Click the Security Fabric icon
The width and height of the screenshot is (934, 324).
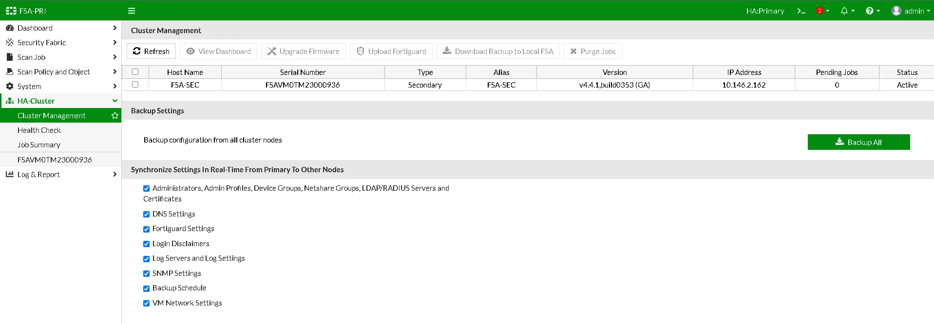10,42
